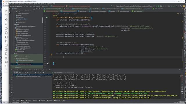The image size is (186, 104).
Task: Click the console horizontal scrollbar
Action: coord(59,99)
